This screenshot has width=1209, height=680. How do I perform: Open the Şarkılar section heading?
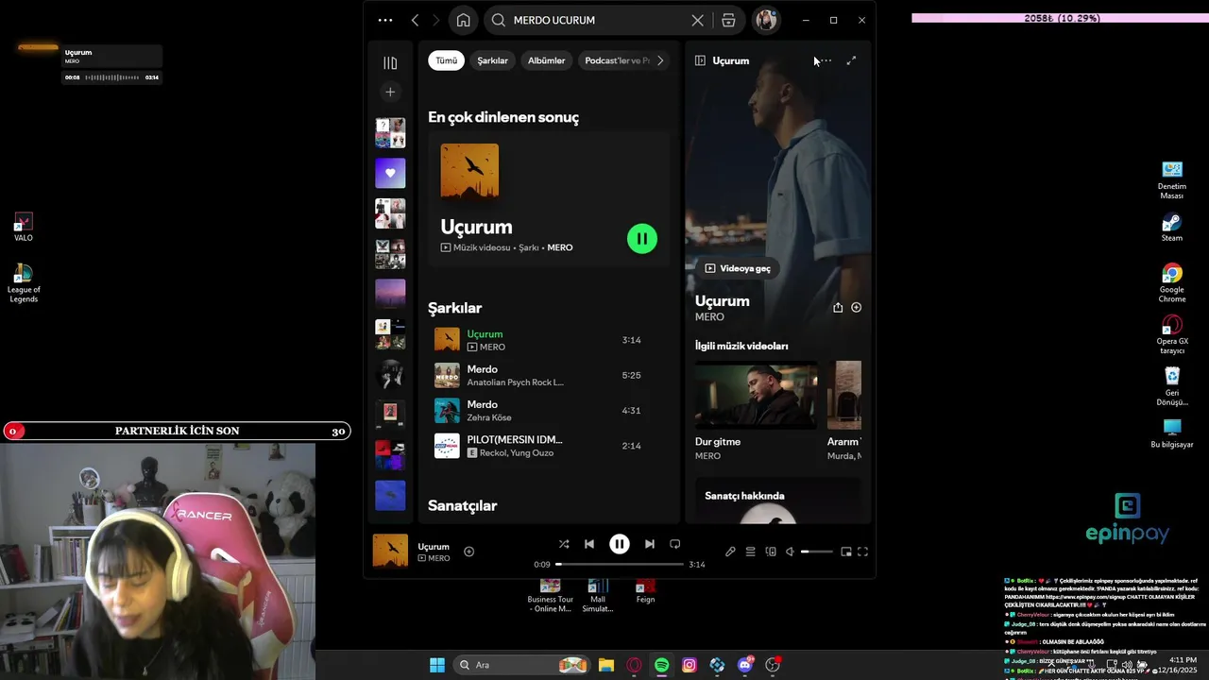454,308
